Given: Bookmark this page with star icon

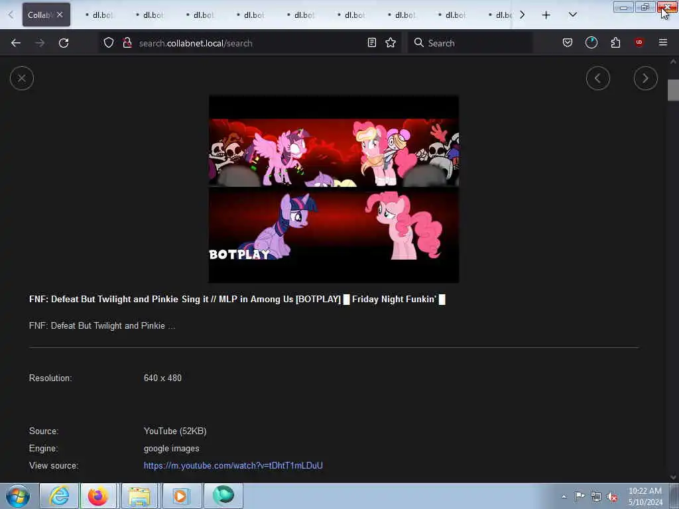Looking at the screenshot, I should 391,43.
